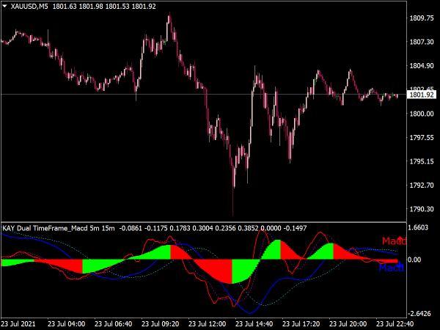Click the 1804.90 price axis label
The image size is (440, 330).
(422, 66)
